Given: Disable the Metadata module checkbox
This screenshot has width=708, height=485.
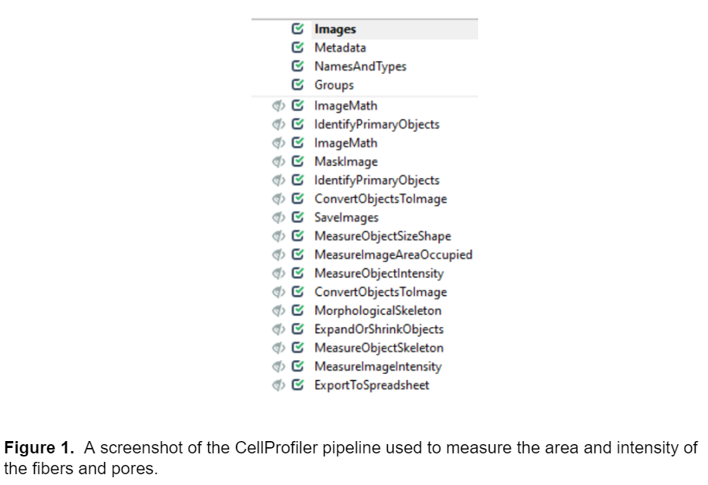Looking at the screenshot, I should (x=297, y=49).
